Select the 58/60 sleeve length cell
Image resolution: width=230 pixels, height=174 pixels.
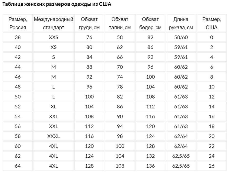coord(181,37)
